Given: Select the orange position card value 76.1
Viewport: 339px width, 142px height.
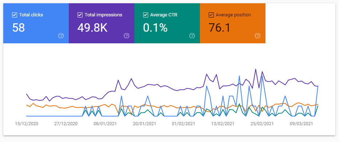Looking at the screenshot, I should pyautogui.click(x=220, y=28).
